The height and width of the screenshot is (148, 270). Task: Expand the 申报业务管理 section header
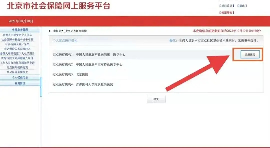pos(20,30)
